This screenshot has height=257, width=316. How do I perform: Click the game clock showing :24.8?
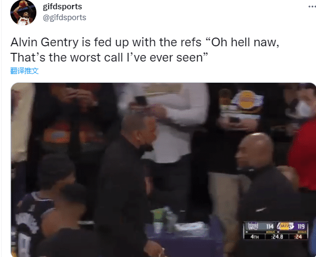[277, 237]
